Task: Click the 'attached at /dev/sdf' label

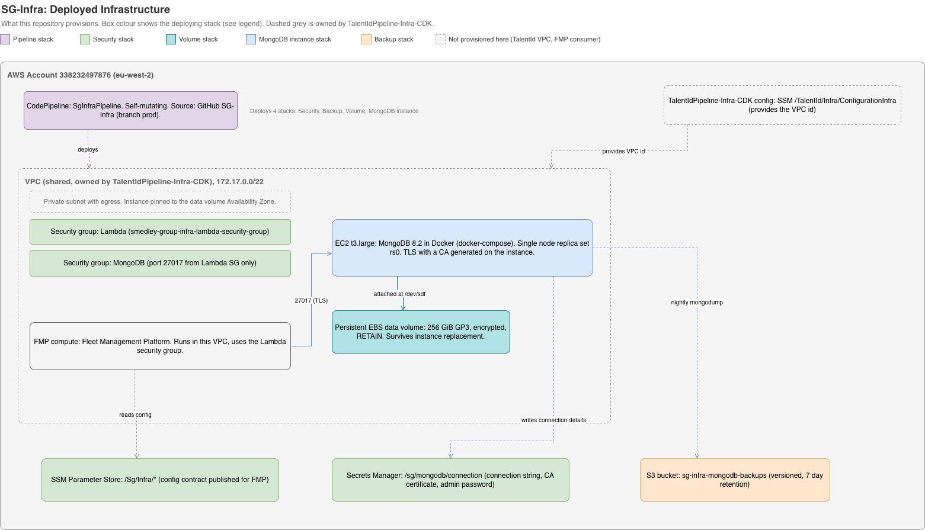Action: (399, 294)
